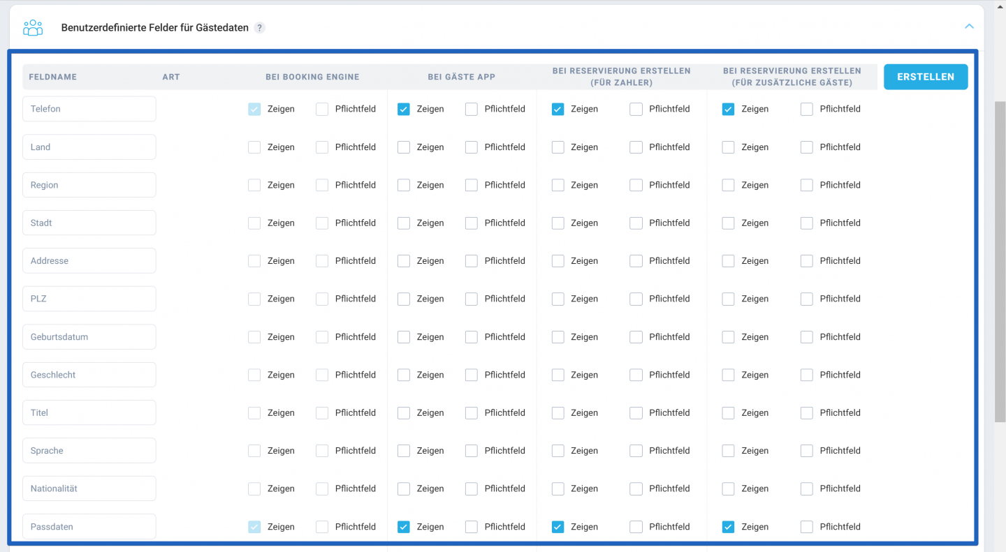Enable Telefon Pflichtfeld under Booking Engine
This screenshot has height=552, width=1006.
[322, 109]
